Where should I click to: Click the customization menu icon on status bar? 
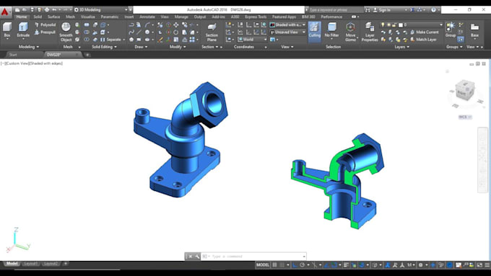tap(487, 265)
